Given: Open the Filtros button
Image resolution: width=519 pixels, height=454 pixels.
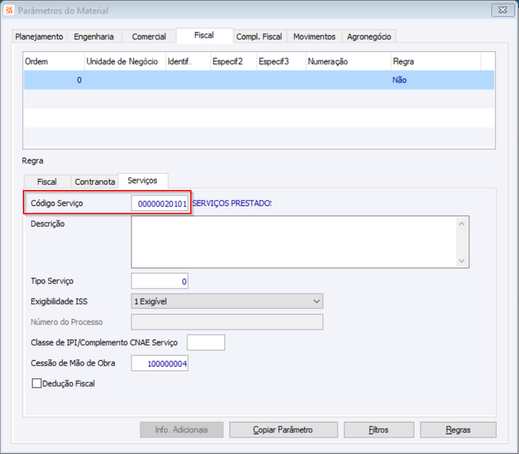Looking at the screenshot, I should [x=379, y=430].
